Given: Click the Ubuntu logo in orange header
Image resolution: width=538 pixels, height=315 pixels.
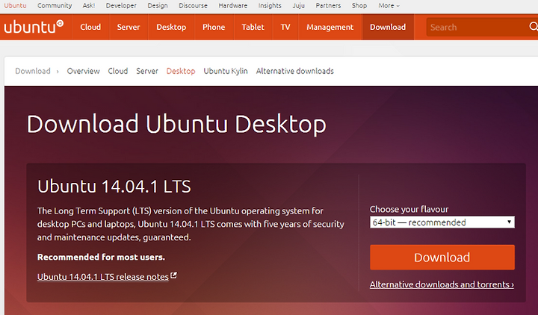Looking at the screenshot, I should [x=34, y=27].
